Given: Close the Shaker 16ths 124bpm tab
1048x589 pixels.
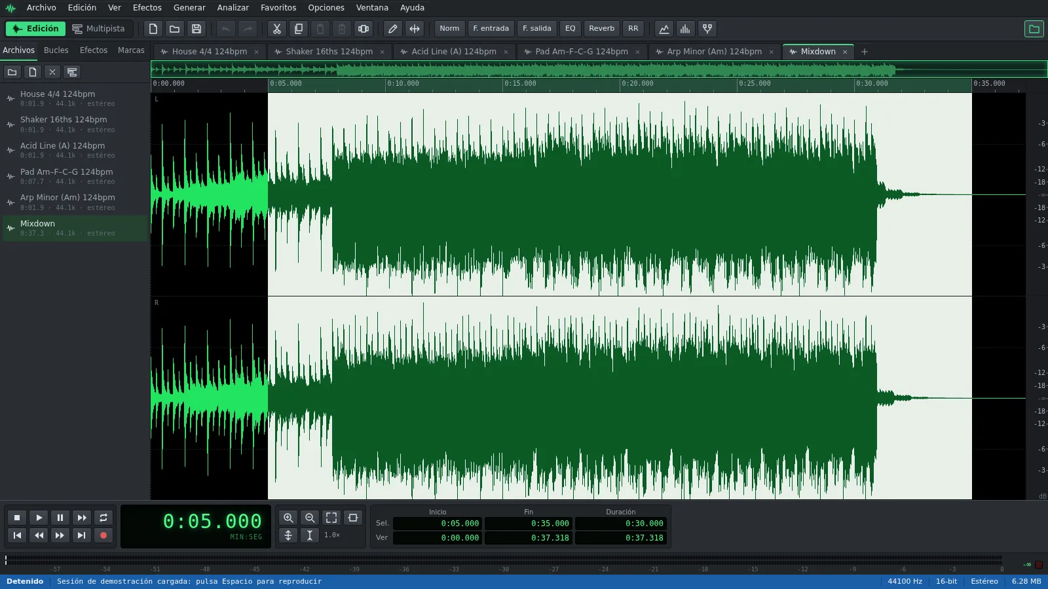Looking at the screenshot, I should tap(383, 52).
